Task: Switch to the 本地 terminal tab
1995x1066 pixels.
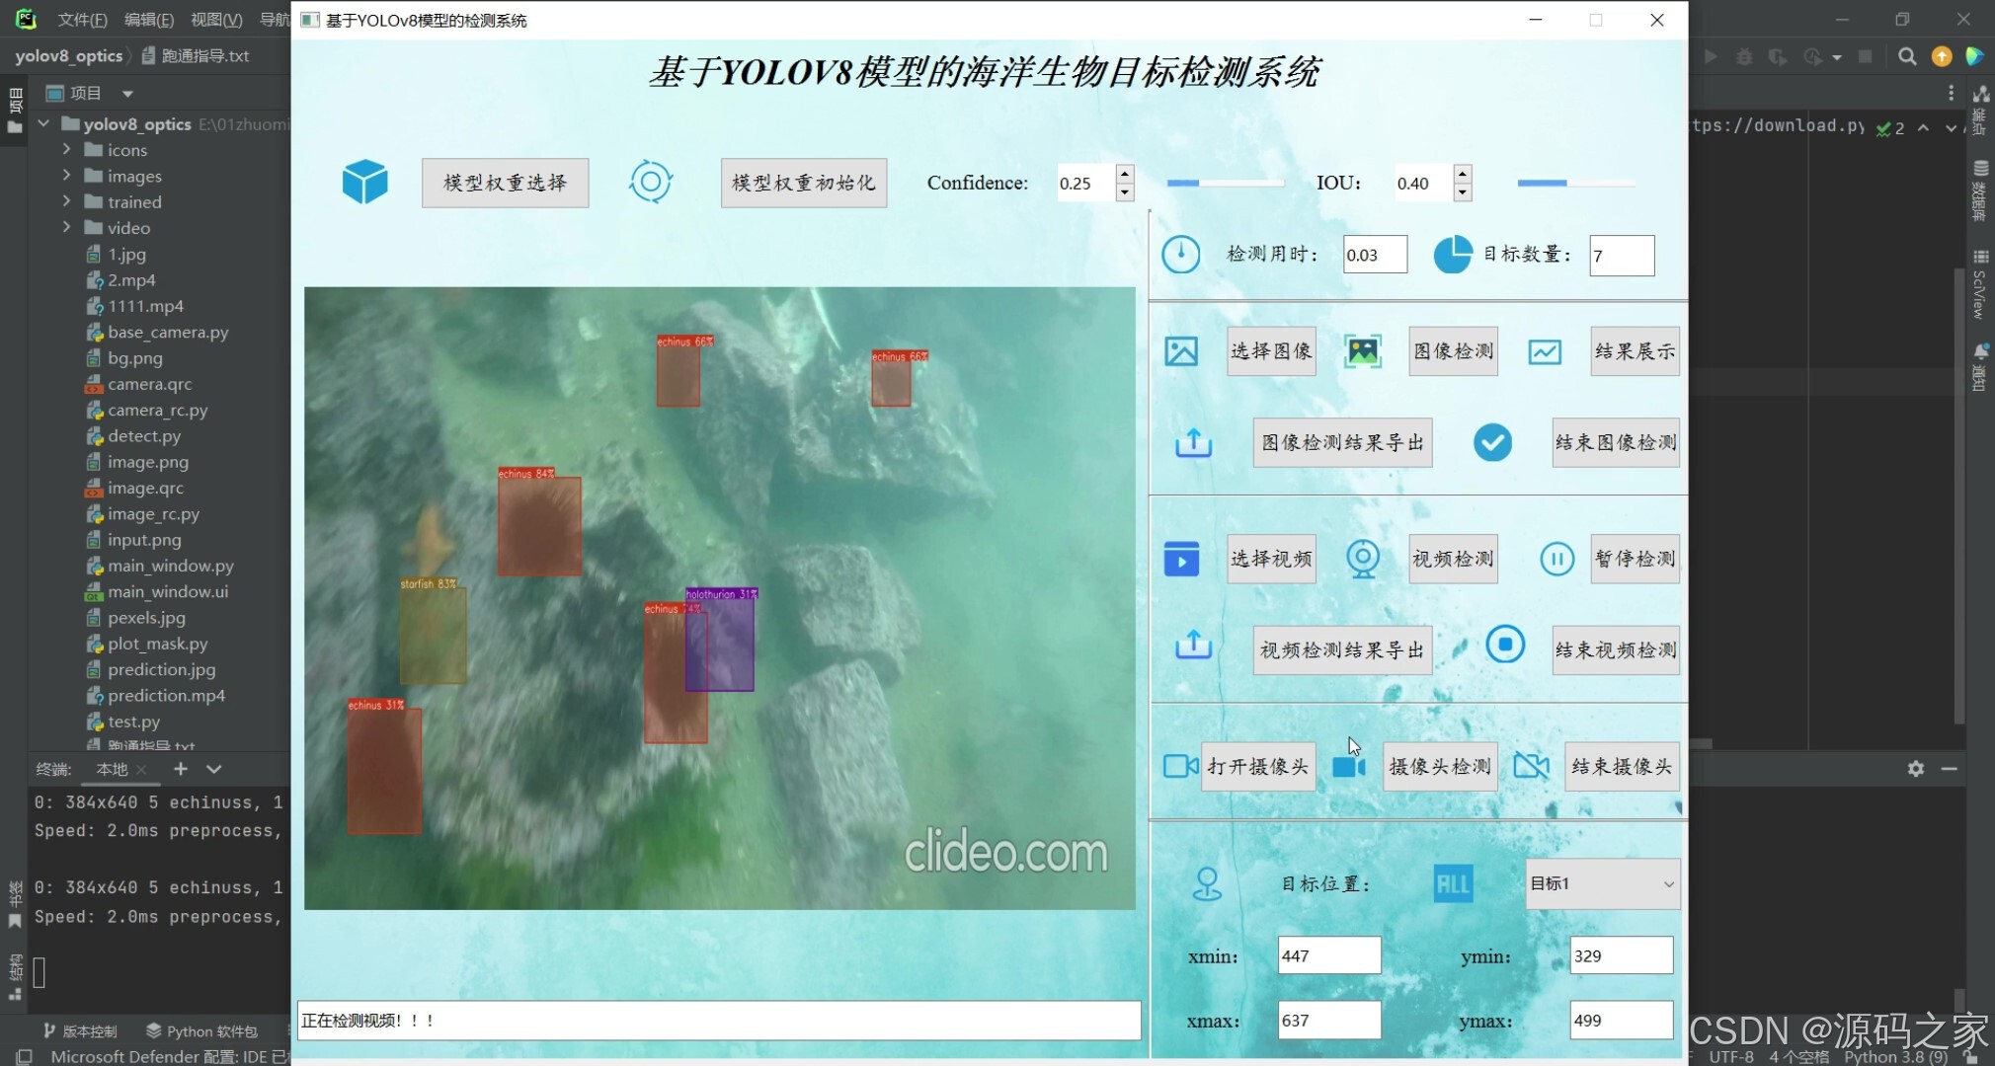Action: 112,769
